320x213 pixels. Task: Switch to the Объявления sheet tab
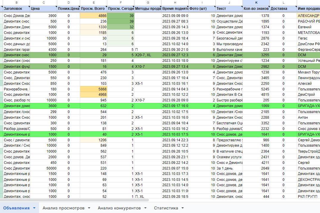click(x=16, y=208)
